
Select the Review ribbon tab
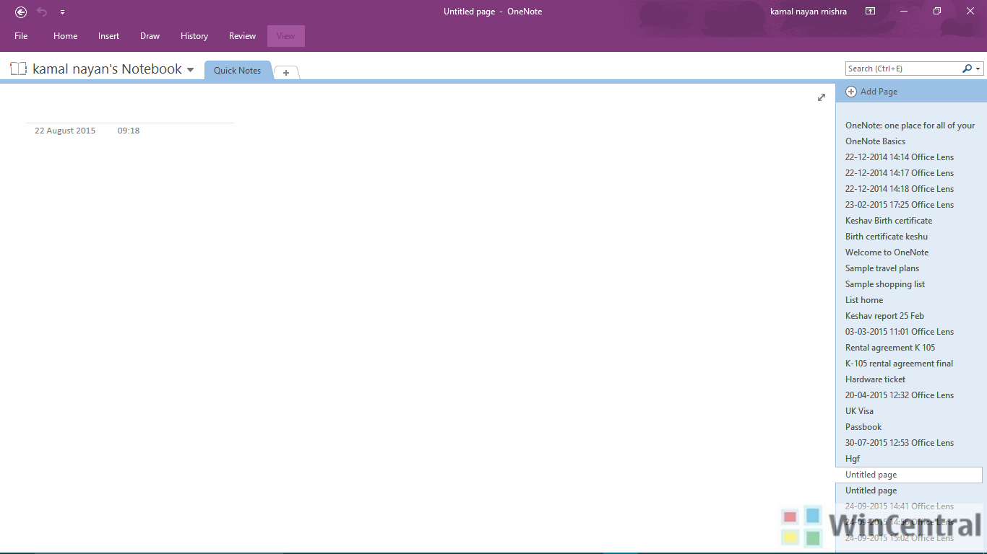(242, 35)
